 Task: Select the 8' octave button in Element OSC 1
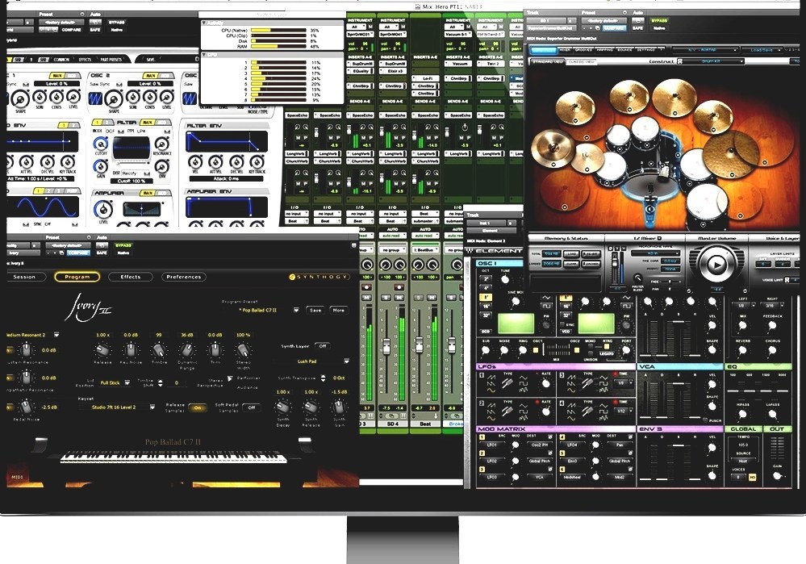tap(486, 297)
